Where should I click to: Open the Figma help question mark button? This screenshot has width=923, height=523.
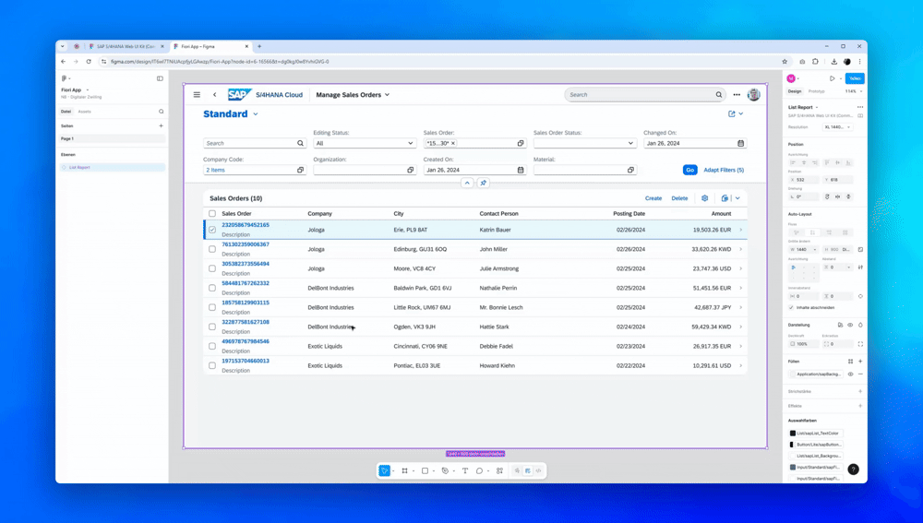click(853, 469)
